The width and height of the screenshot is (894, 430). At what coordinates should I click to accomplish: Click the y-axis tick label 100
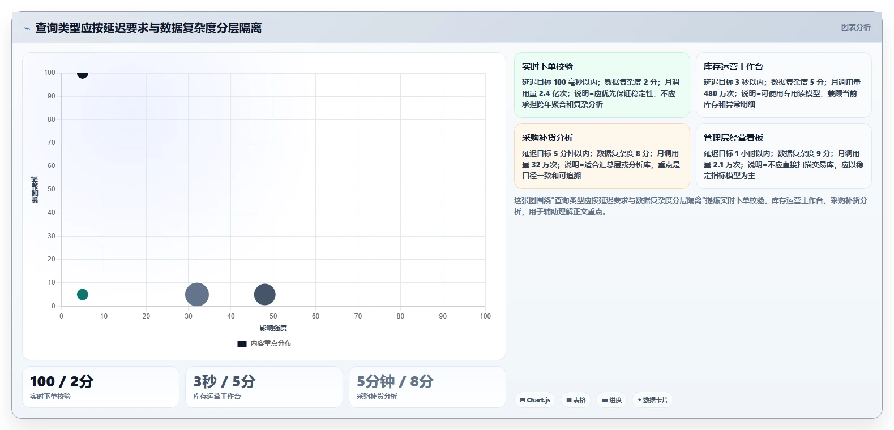point(50,72)
